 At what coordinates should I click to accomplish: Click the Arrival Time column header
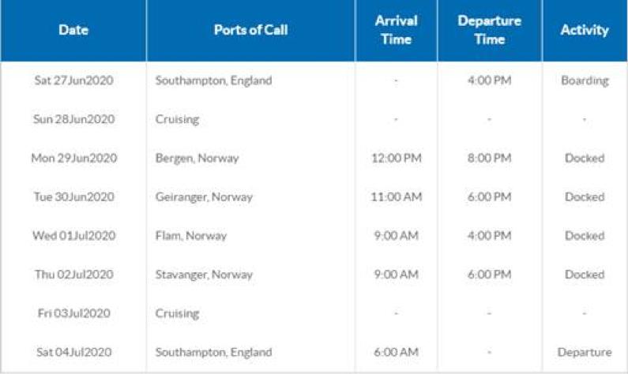(396, 30)
